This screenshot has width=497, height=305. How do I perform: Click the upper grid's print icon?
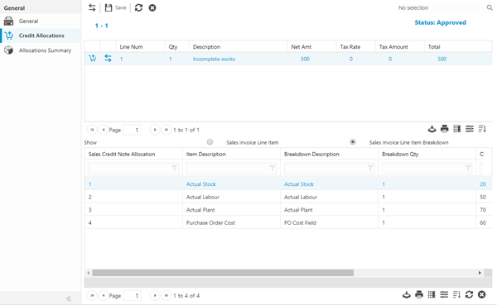[x=444, y=129]
